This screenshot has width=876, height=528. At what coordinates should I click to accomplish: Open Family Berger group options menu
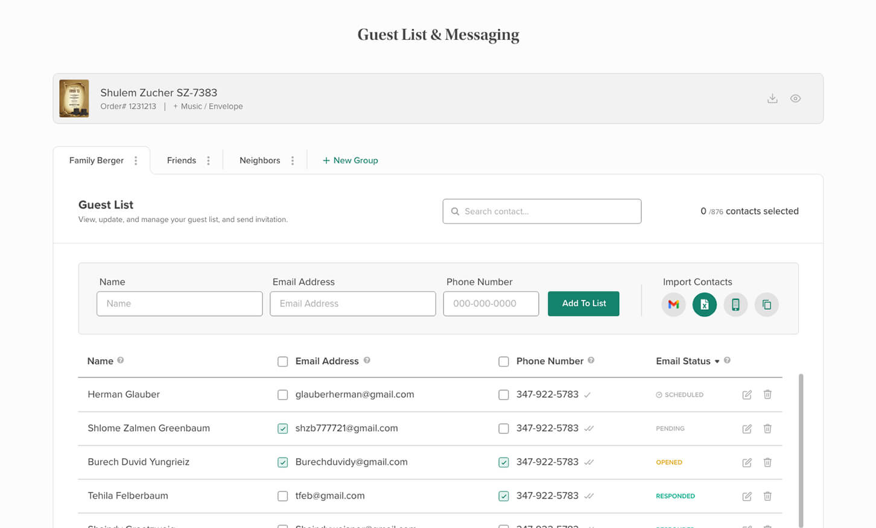point(136,160)
